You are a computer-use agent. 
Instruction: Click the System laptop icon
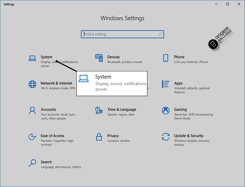pyautogui.click(x=32, y=58)
